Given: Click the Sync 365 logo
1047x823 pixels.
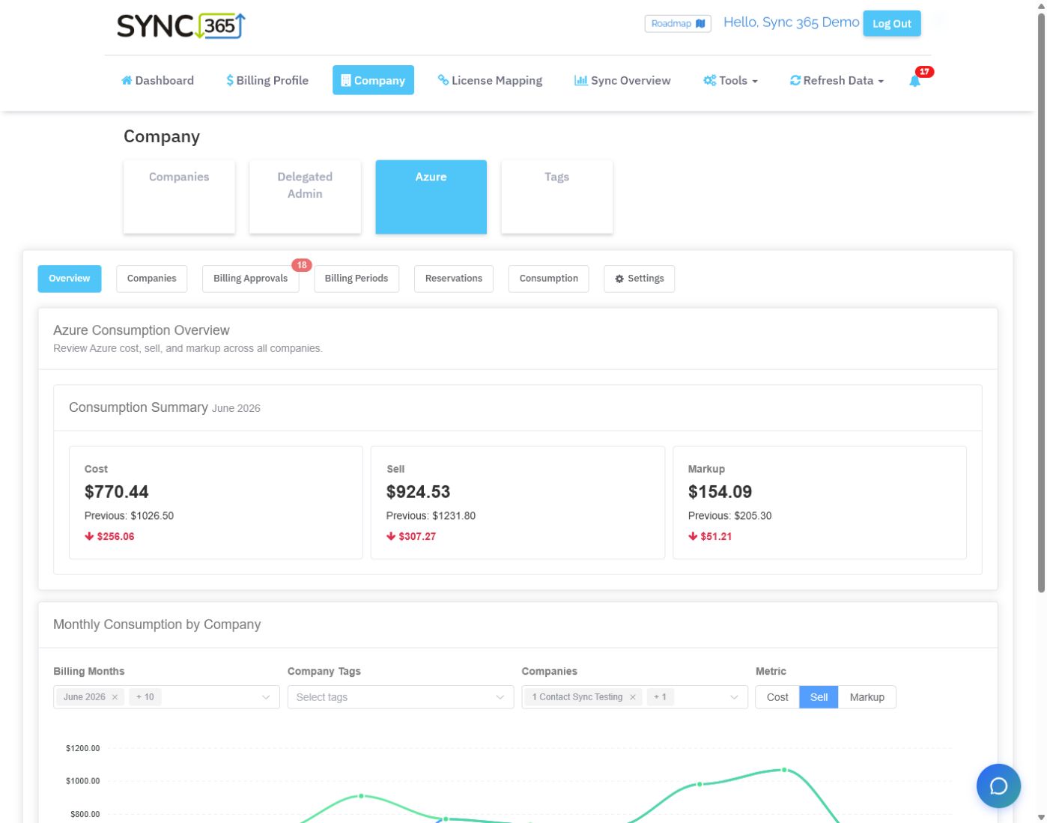Looking at the screenshot, I should point(180,25).
